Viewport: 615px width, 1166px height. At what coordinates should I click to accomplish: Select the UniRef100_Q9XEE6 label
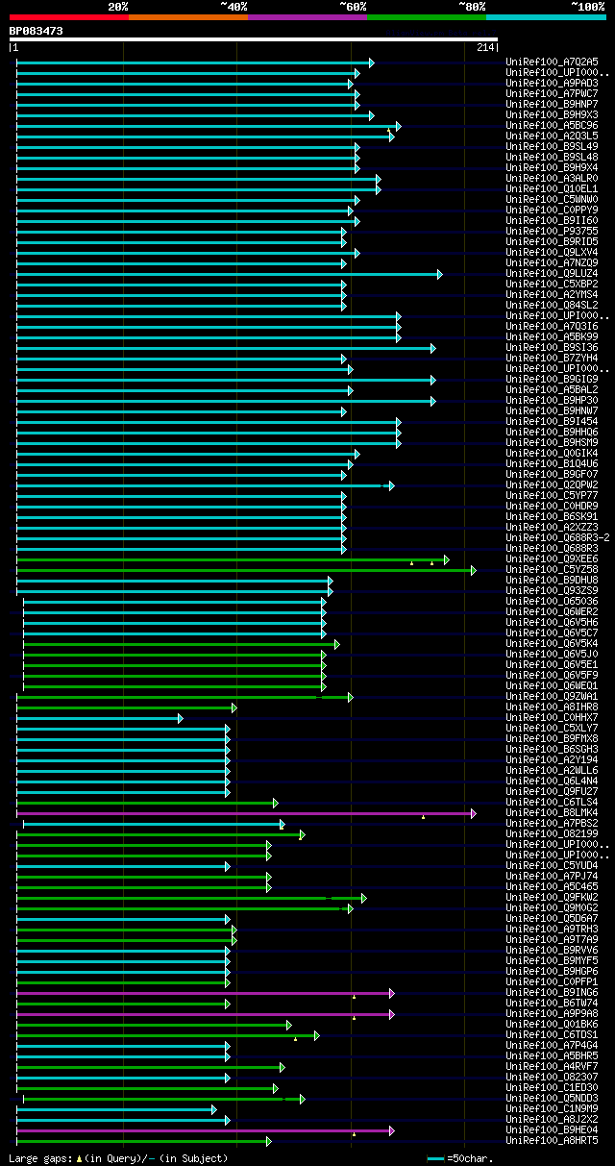tap(553, 559)
